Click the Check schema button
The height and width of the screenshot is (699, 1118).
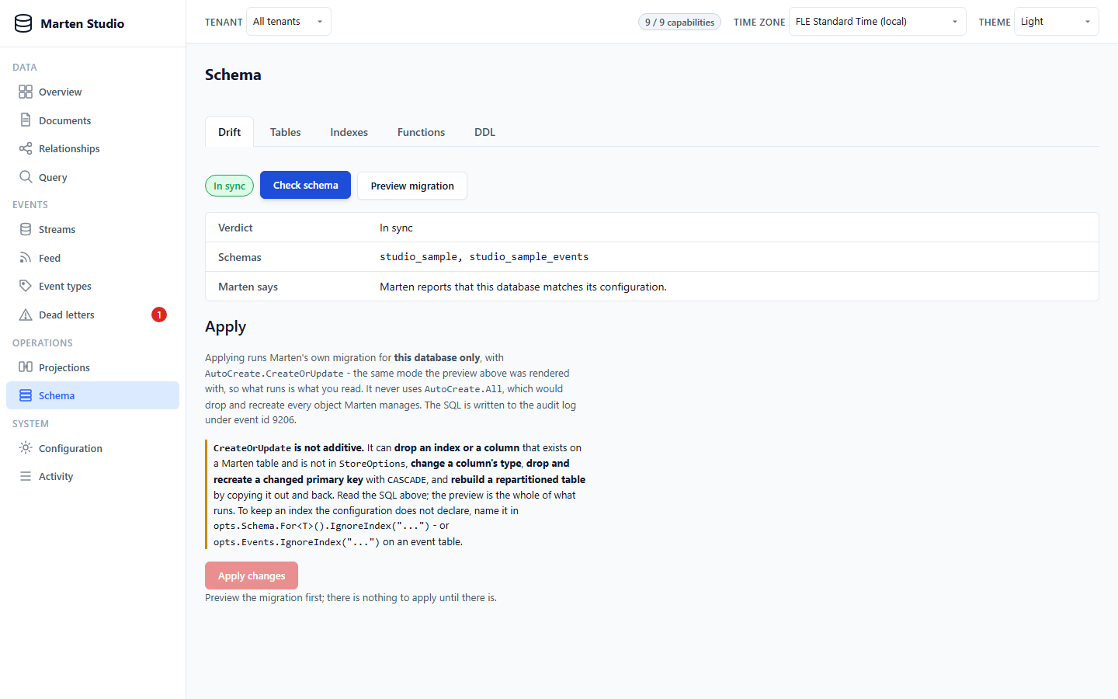coord(306,185)
